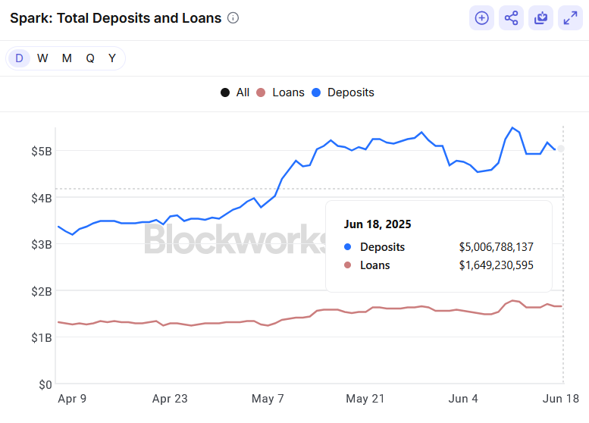589x423 pixels.
Task: Toggle the All legend series
Action: (235, 92)
